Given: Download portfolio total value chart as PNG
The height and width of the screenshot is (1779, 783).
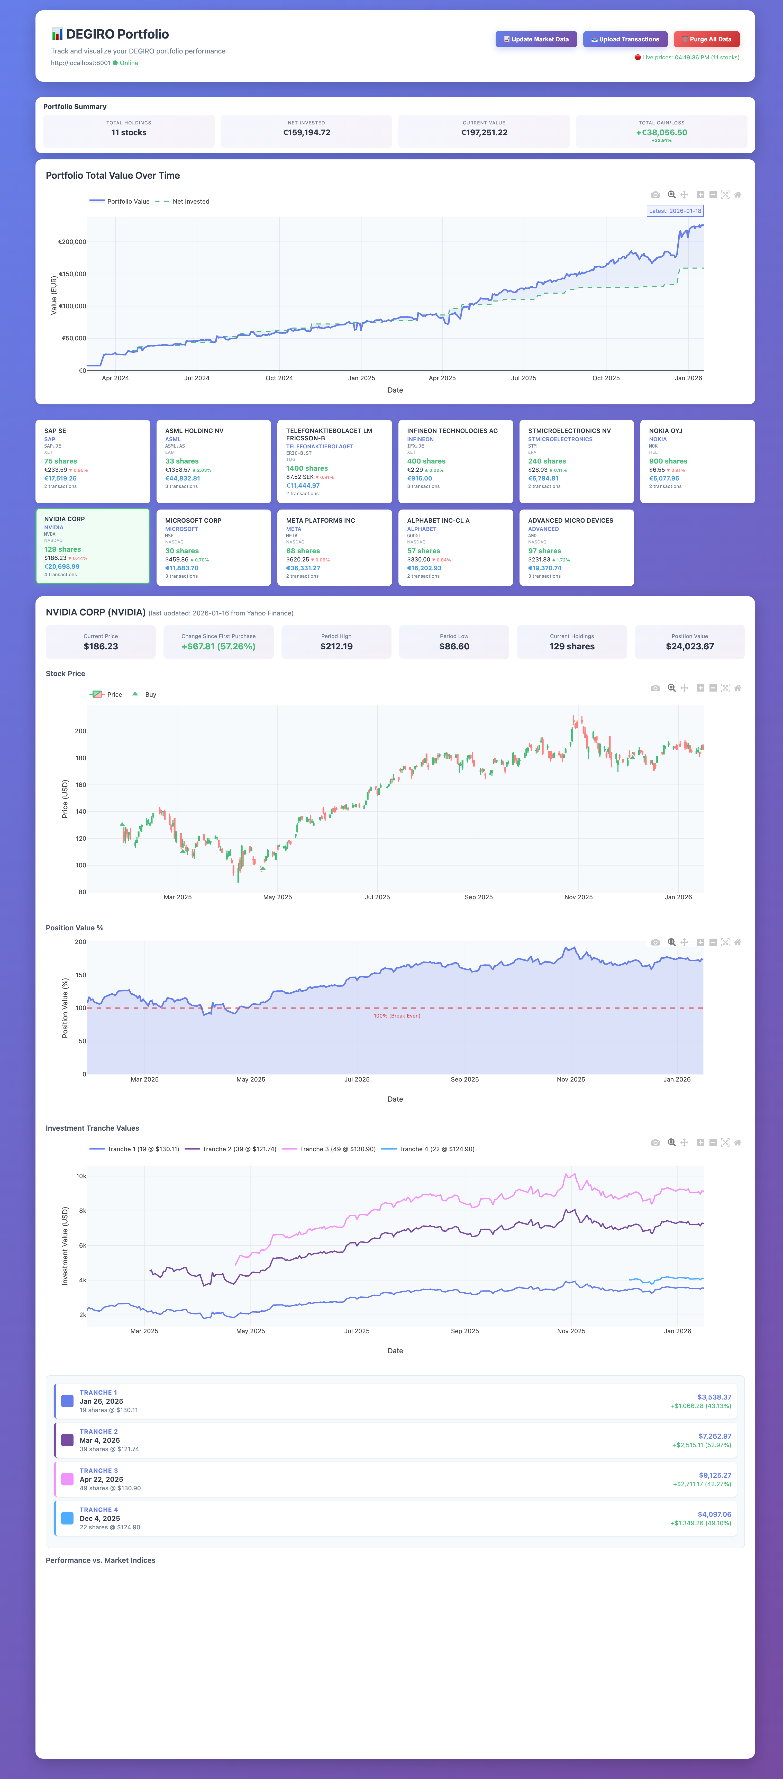Looking at the screenshot, I should (x=655, y=195).
